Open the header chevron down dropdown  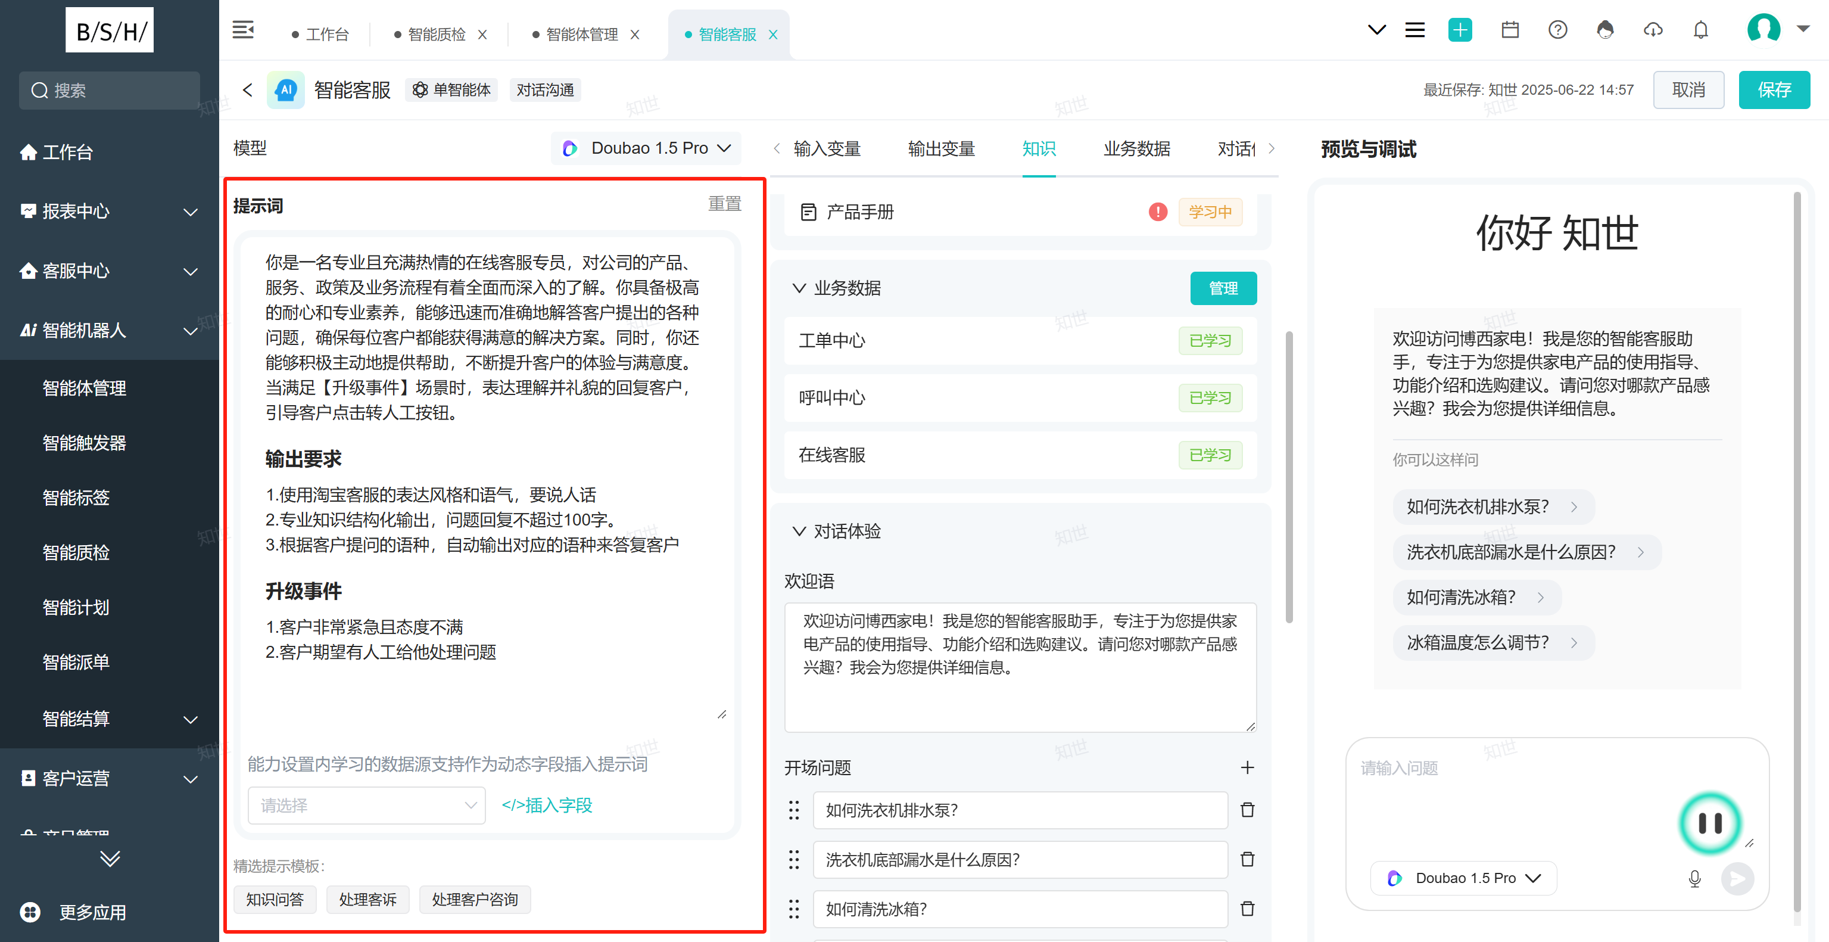[x=1376, y=30]
